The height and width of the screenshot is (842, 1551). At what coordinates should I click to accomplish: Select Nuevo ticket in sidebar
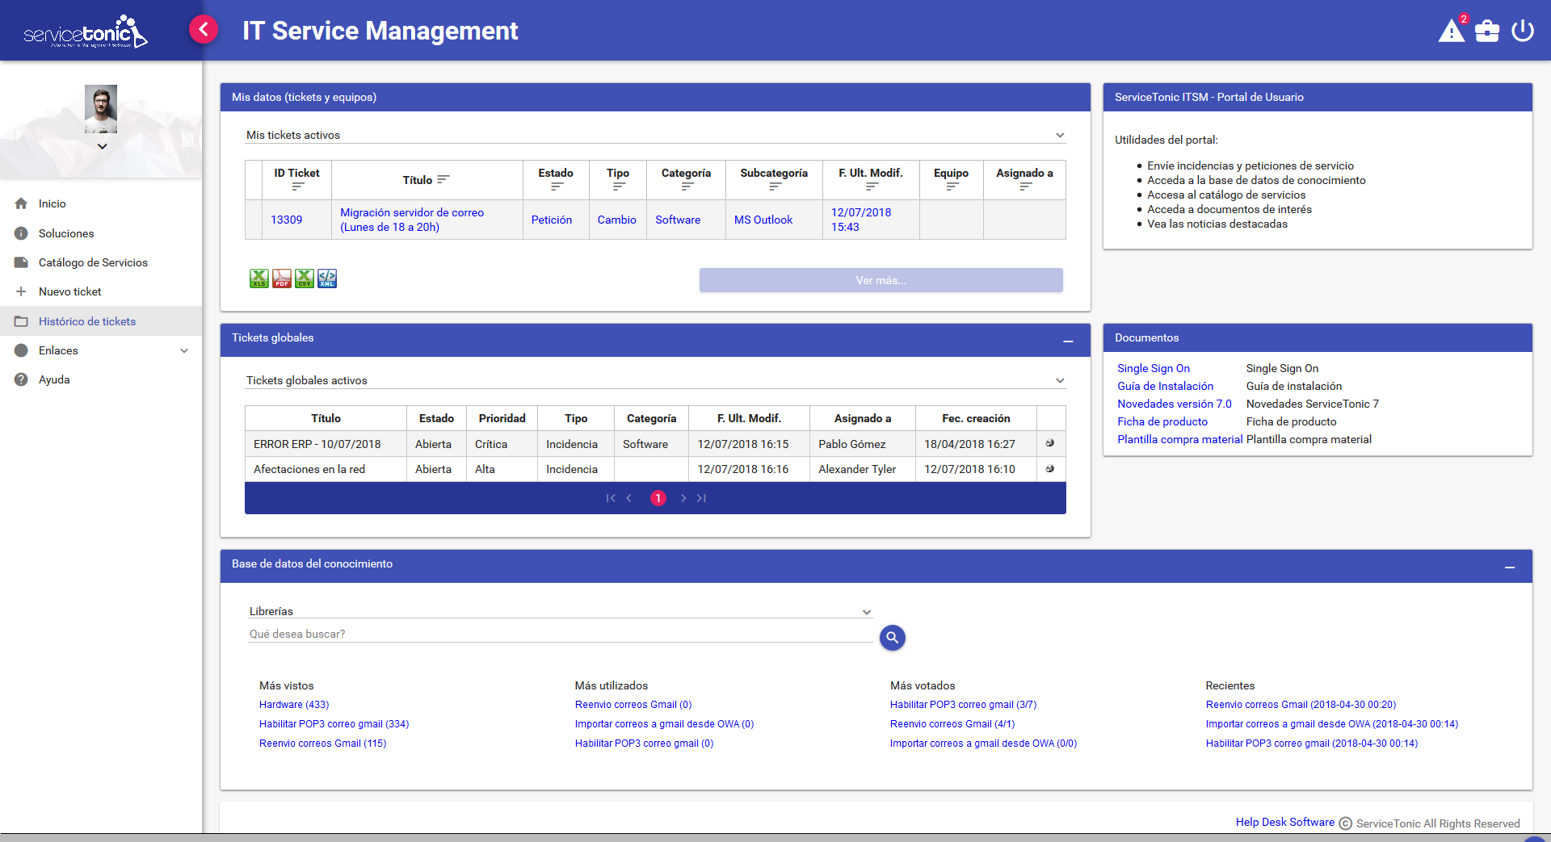(70, 291)
